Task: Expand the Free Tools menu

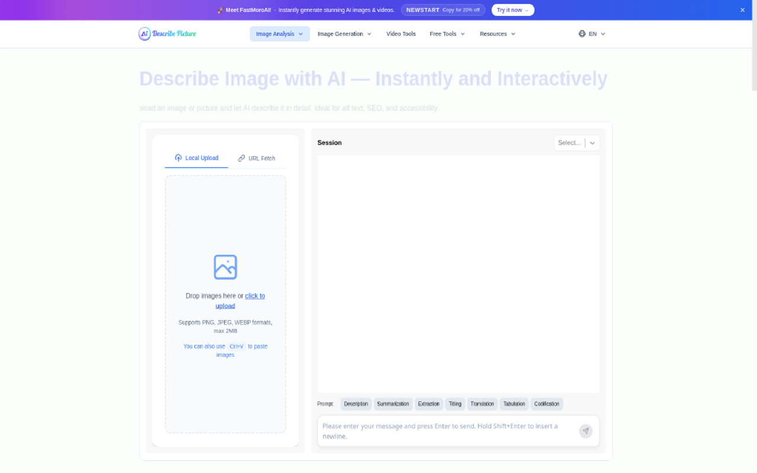Action: click(447, 34)
